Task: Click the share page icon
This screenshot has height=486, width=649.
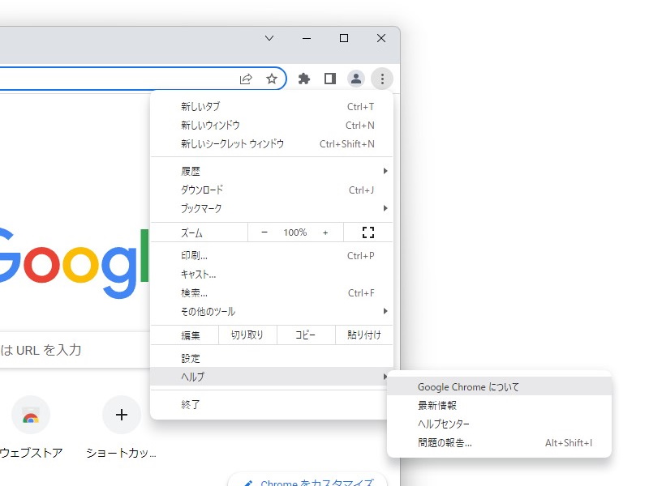Action: point(246,79)
